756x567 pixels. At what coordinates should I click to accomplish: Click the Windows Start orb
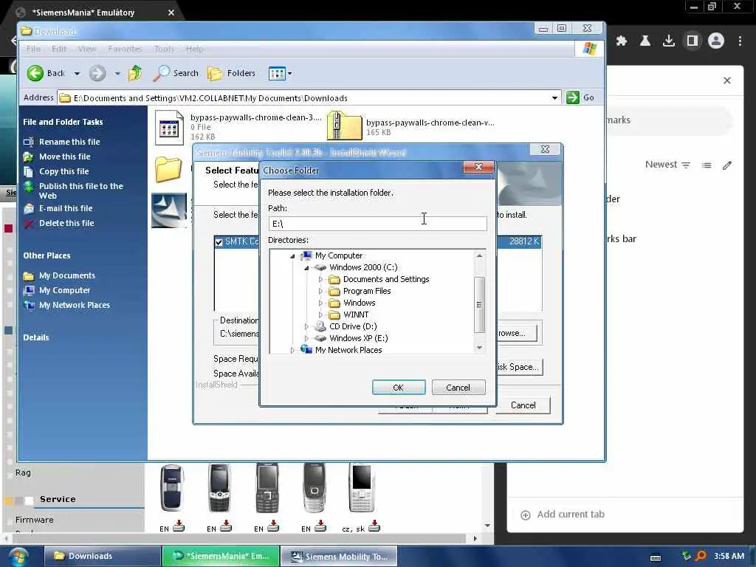18,557
